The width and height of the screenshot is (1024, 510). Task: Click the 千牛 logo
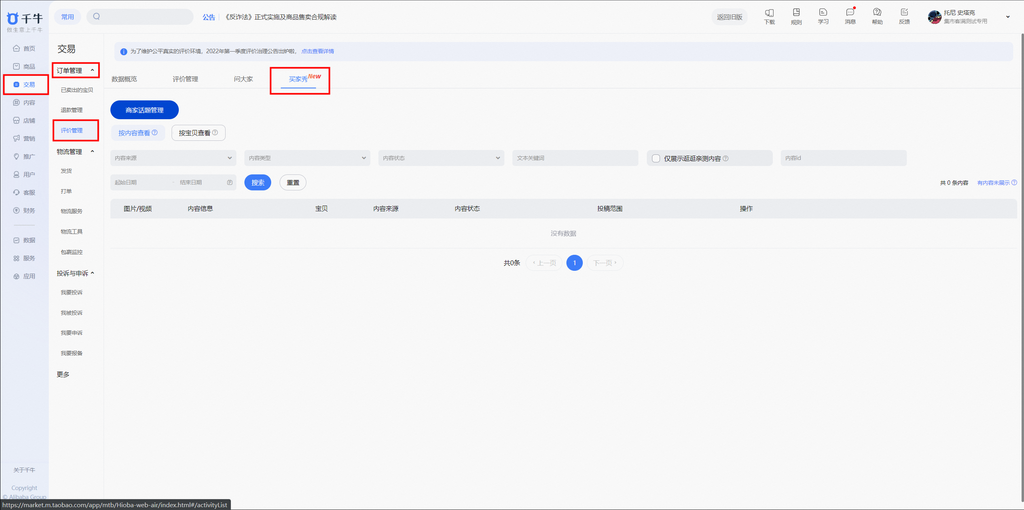coord(24,22)
